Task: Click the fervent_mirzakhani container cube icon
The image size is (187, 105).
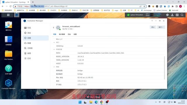Action: click(58, 28)
